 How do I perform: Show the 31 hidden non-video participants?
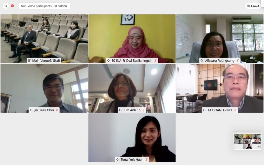click(44, 6)
